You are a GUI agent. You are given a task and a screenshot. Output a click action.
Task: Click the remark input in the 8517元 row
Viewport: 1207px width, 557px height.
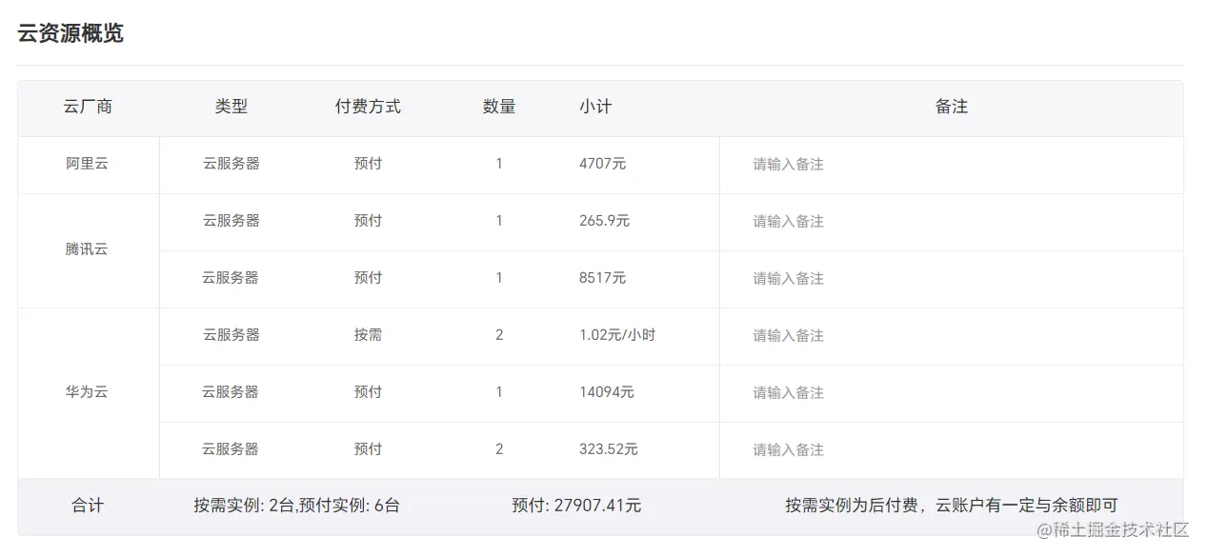pos(951,278)
